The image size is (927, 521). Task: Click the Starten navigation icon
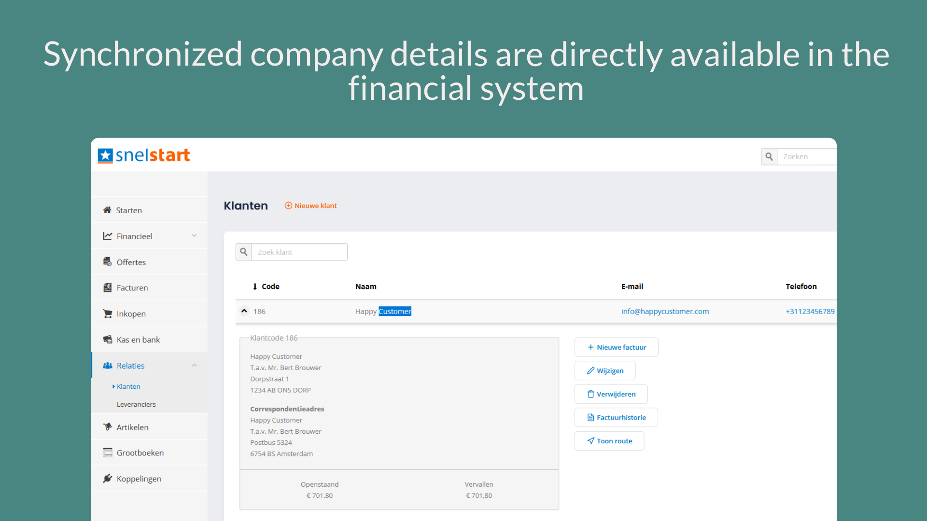click(108, 210)
